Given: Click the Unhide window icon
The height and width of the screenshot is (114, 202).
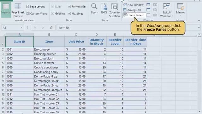Looking at the screenshot, I should tap(148, 15).
